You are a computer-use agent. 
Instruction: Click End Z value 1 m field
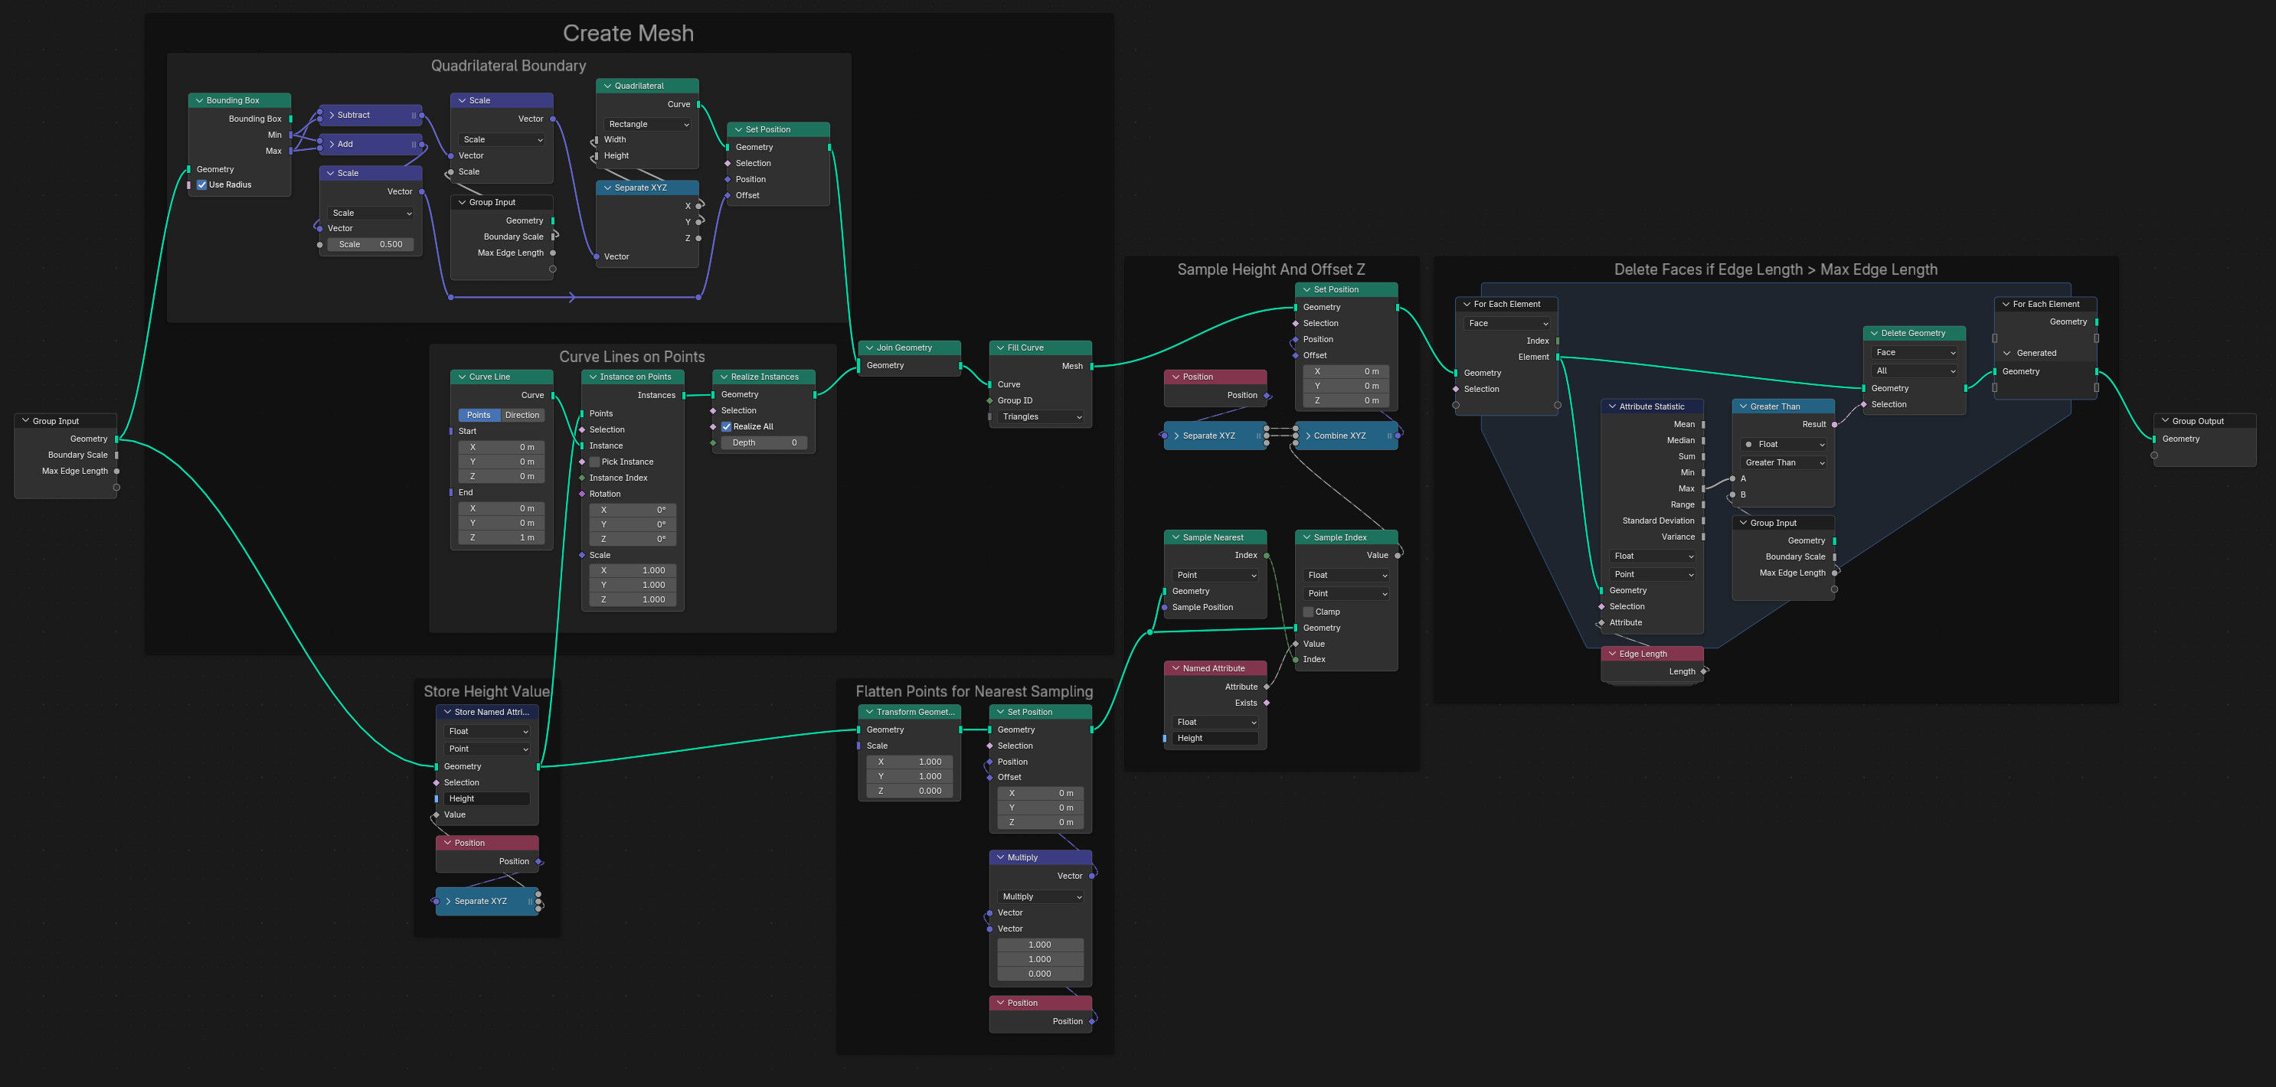point(501,538)
